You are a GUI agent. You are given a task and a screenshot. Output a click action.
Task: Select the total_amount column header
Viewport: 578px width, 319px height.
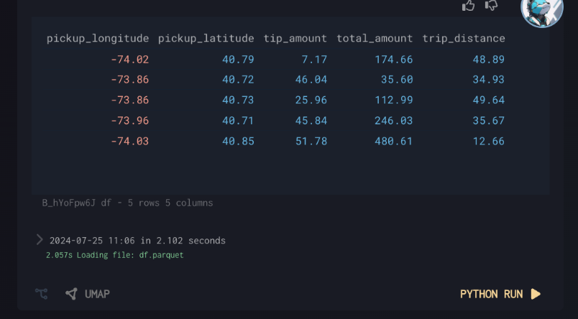375,38
